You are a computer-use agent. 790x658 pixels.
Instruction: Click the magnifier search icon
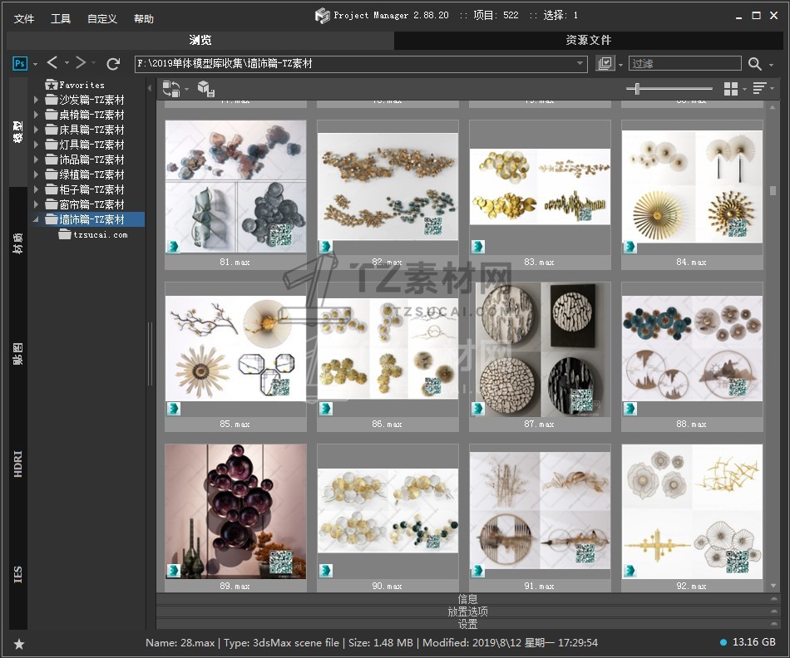[x=754, y=64]
